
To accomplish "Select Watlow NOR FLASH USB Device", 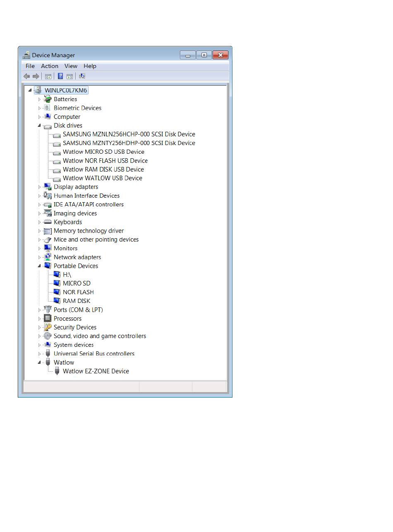I will click(105, 161).
